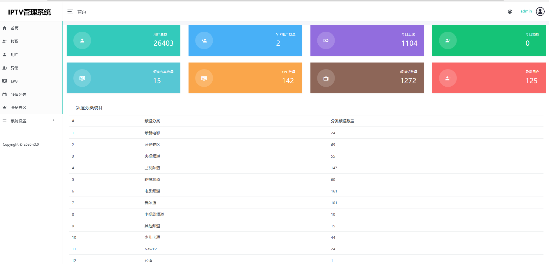549x264 pixels.
Task: Click the IPTV管理系统 logo title
Action: pos(29,12)
